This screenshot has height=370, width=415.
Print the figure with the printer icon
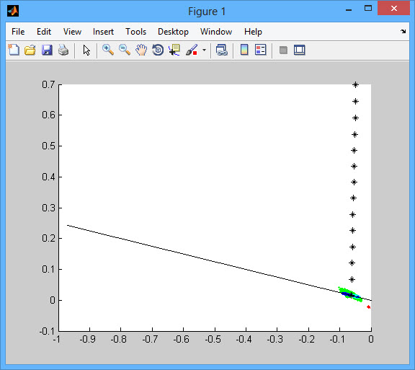pos(63,50)
